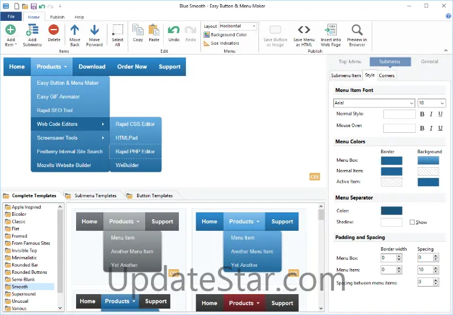453x315 pixels.
Task: Click the Paste icon in ribbon
Action: tap(154, 30)
